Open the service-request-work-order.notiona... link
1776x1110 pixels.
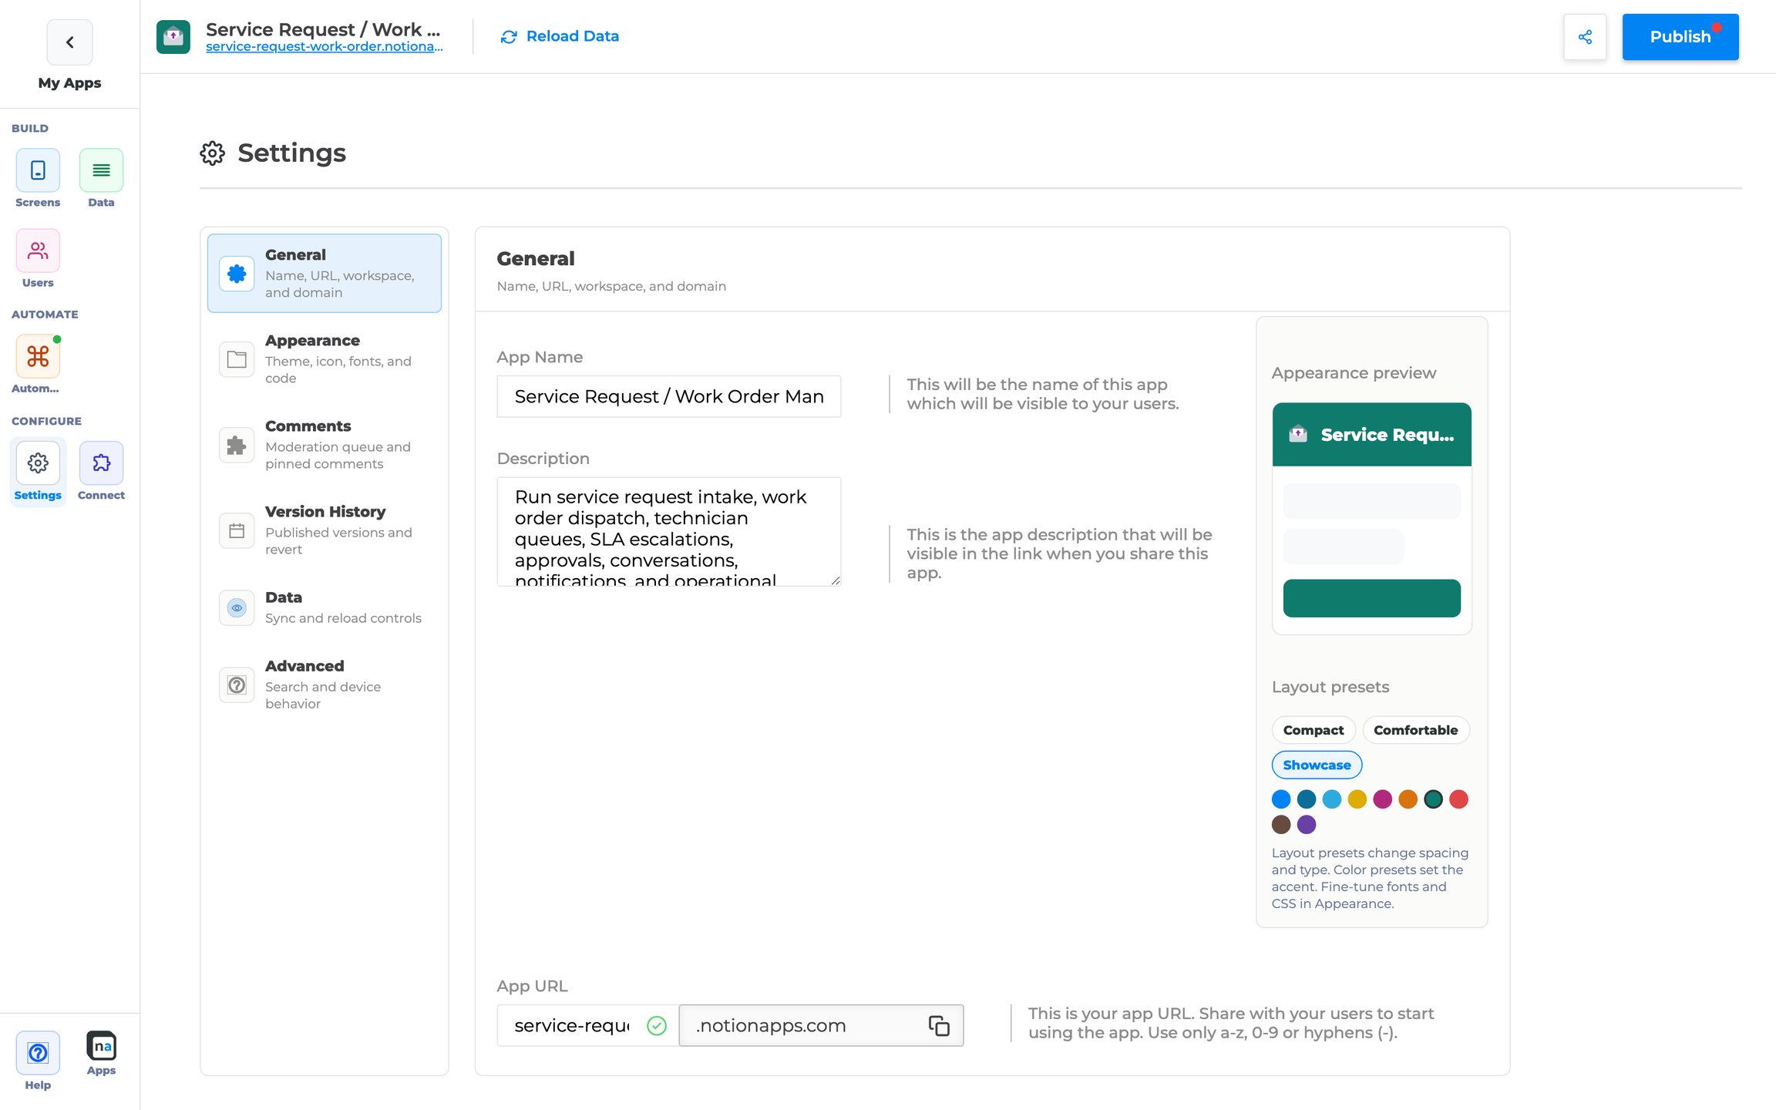click(325, 47)
